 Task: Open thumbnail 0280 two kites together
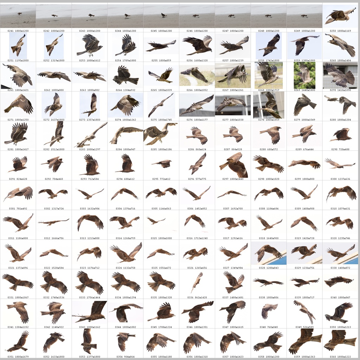pos(340,105)
